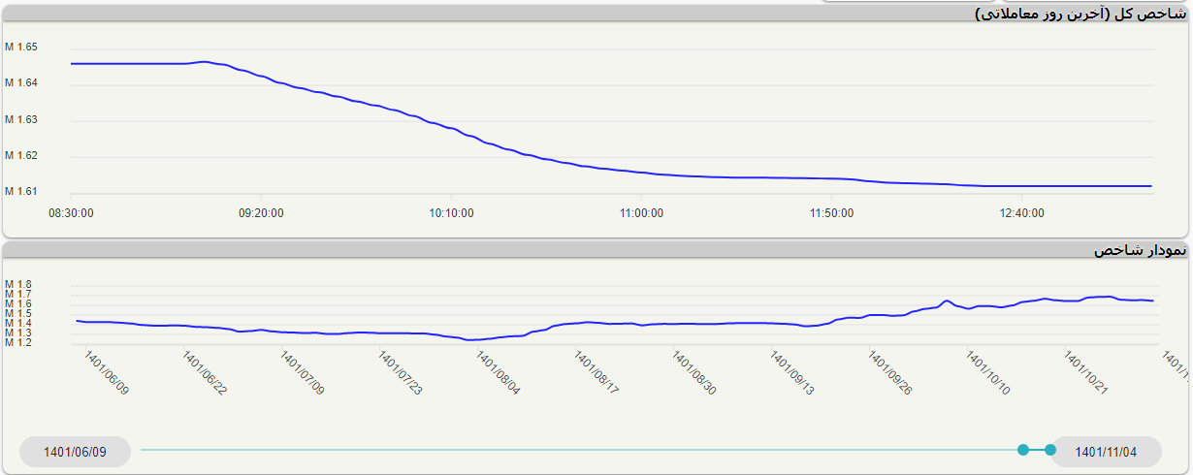1193x475 pixels.
Task: Click the 1401/06/22 date label in the lower chart
Action: pos(206,373)
